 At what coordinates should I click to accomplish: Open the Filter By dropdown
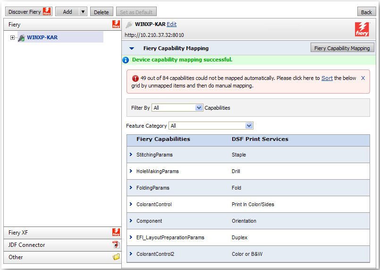coord(177,107)
